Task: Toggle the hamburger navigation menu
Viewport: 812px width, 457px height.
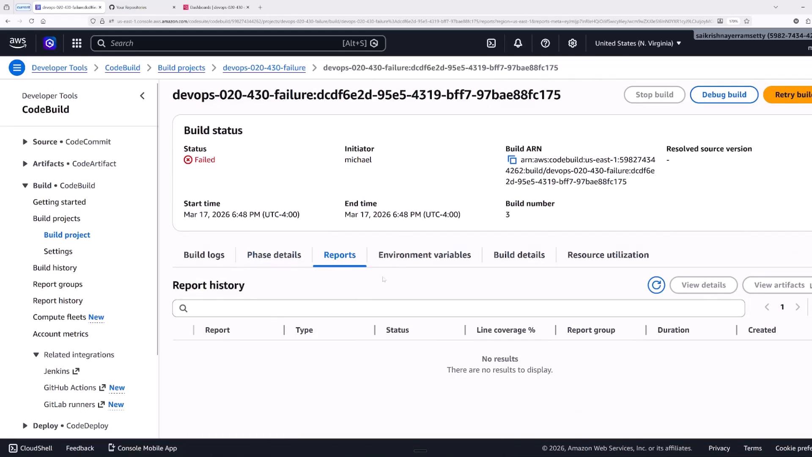Action: pos(17,68)
